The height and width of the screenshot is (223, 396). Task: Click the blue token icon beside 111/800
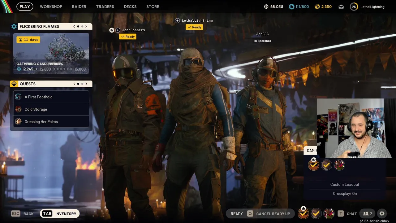point(291,7)
